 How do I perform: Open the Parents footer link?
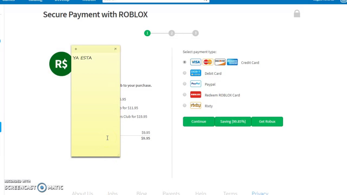[171, 193]
